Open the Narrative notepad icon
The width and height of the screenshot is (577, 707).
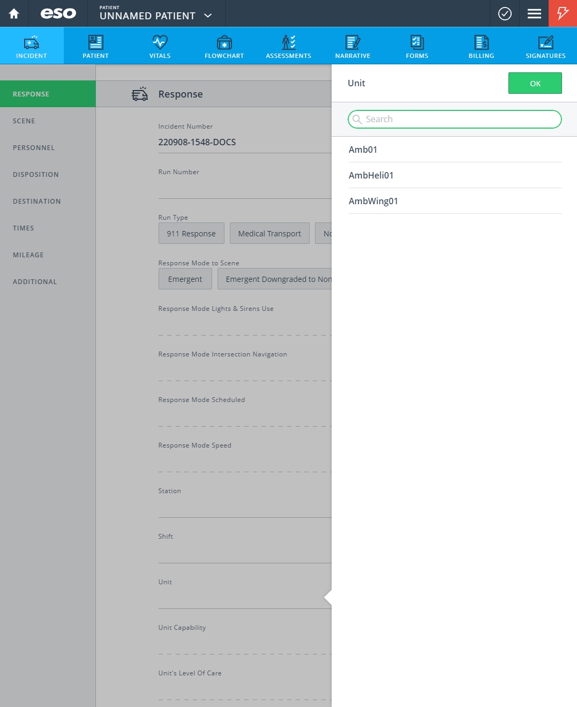(x=353, y=42)
